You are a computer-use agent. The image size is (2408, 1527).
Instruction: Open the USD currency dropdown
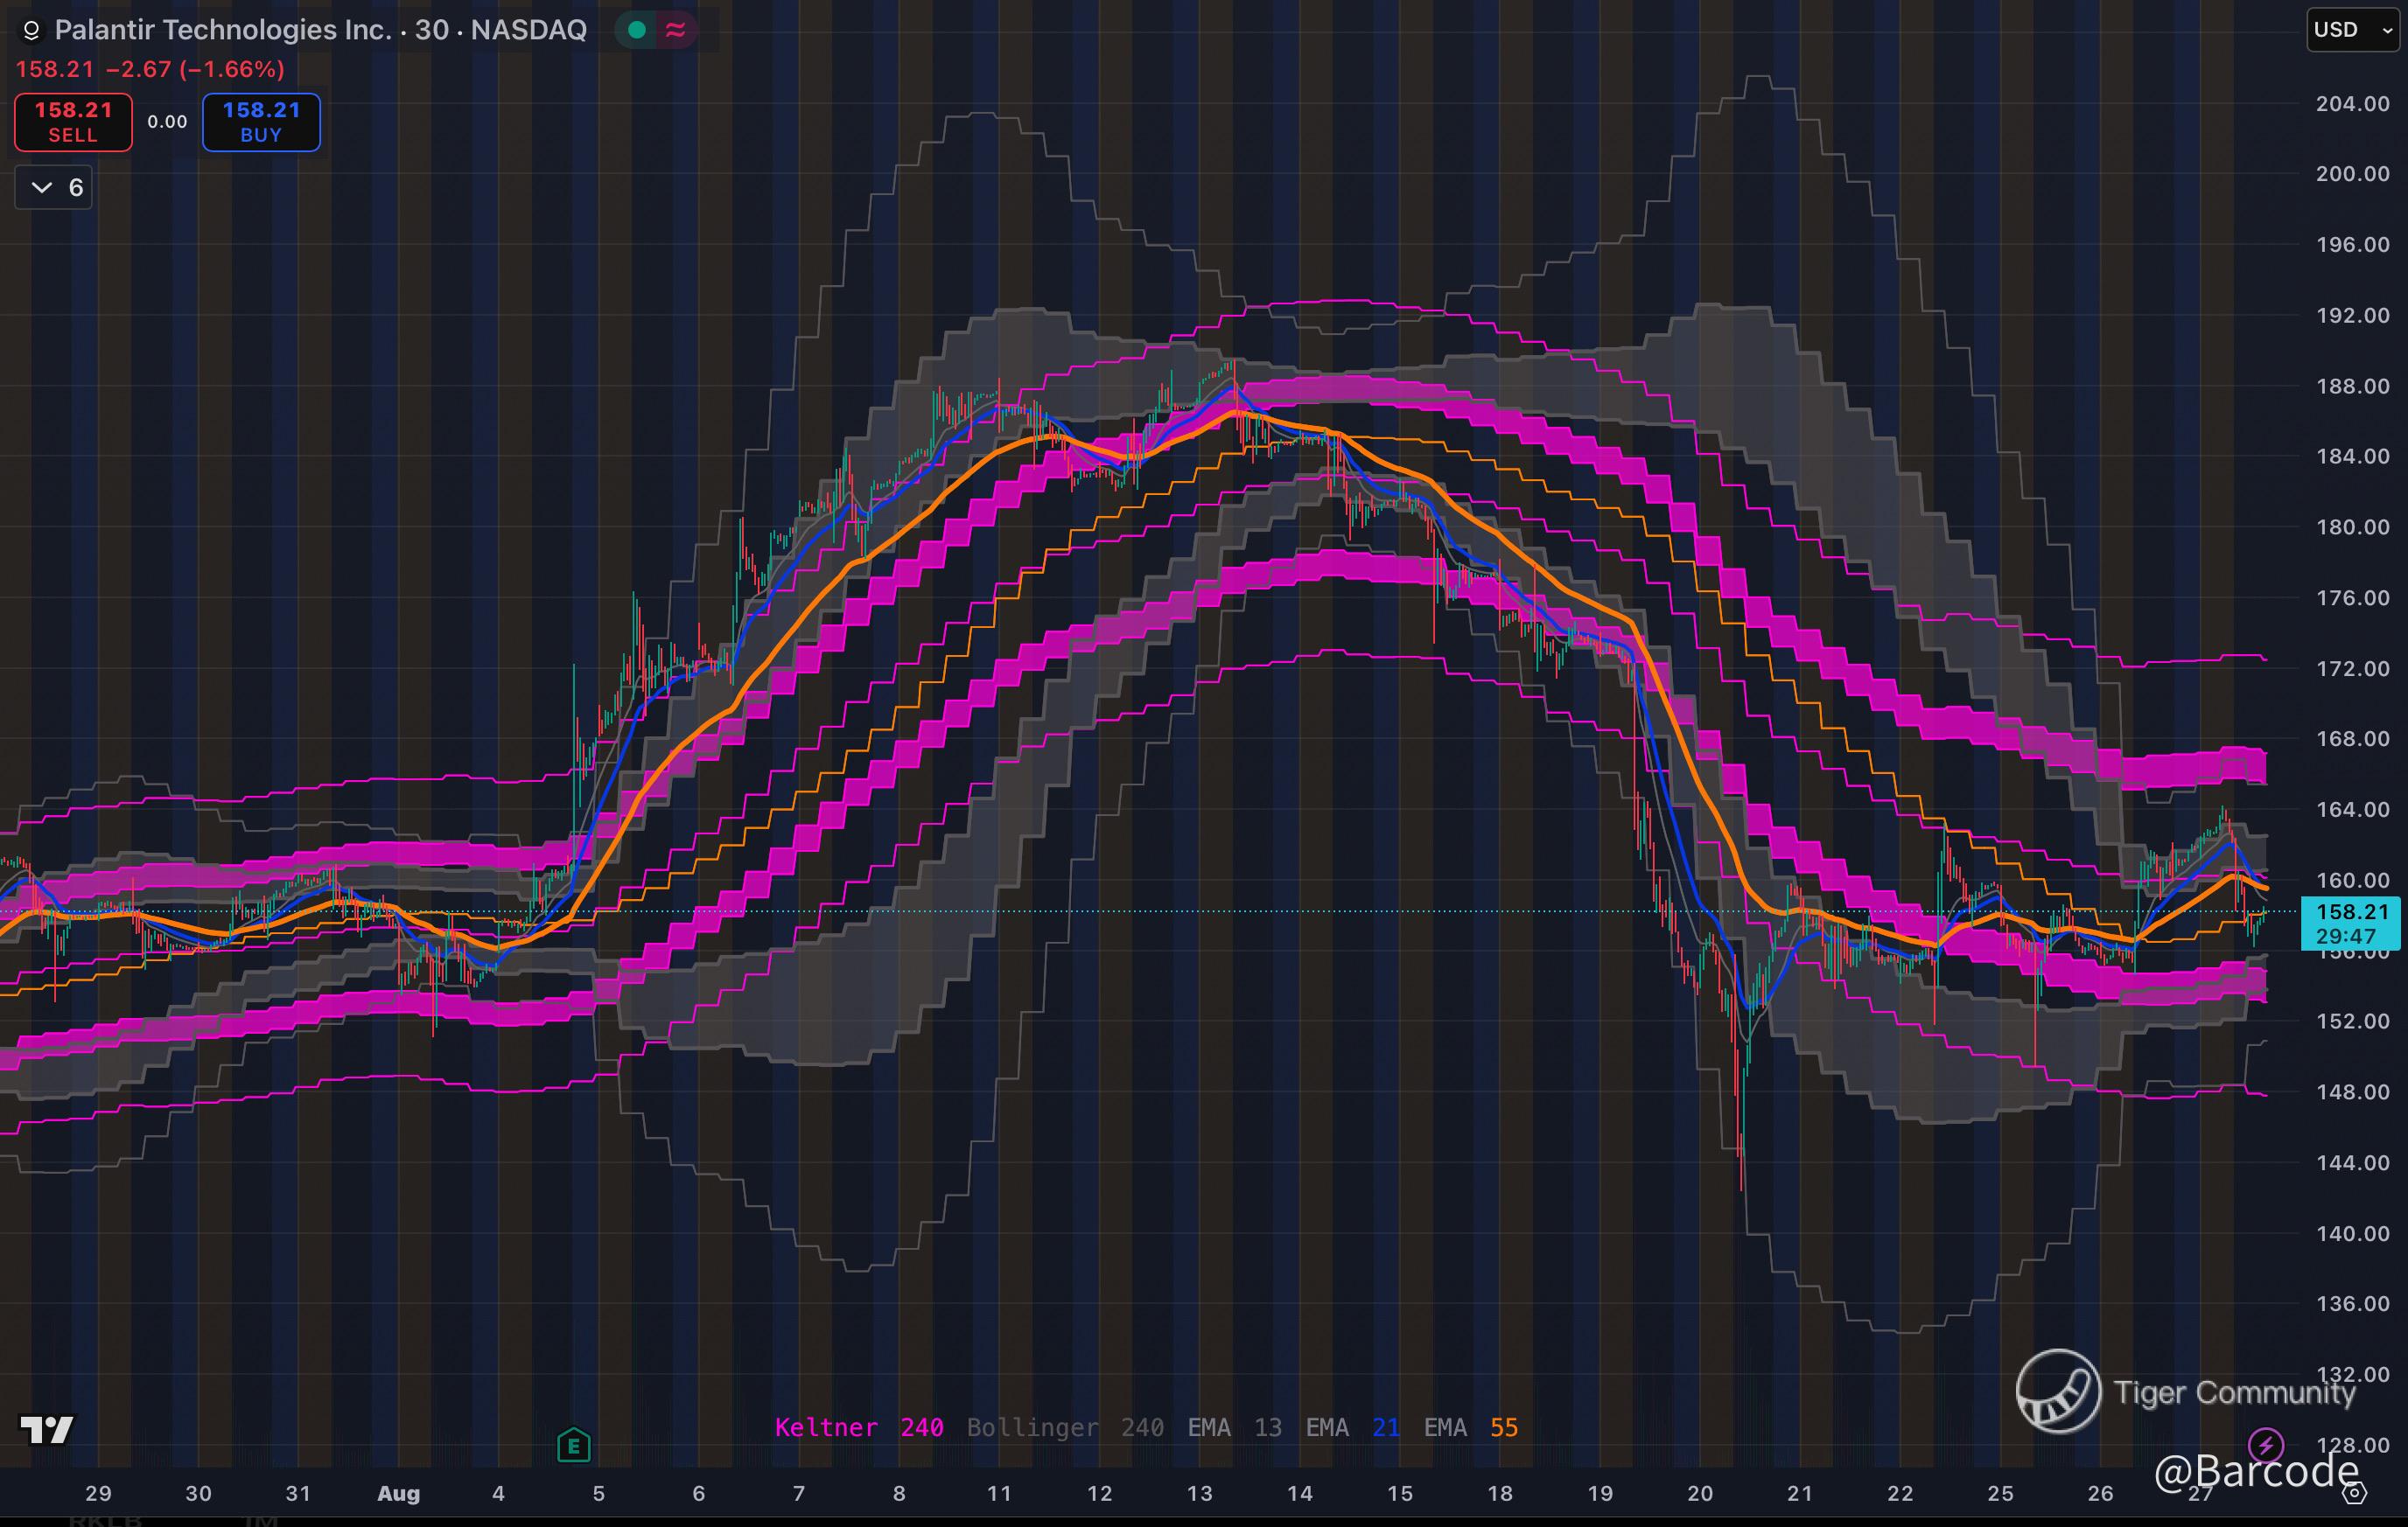2351,30
